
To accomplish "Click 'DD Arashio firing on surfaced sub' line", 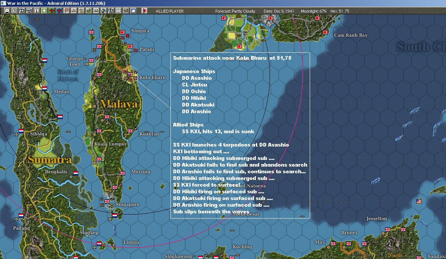I will click(x=221, y=205).
